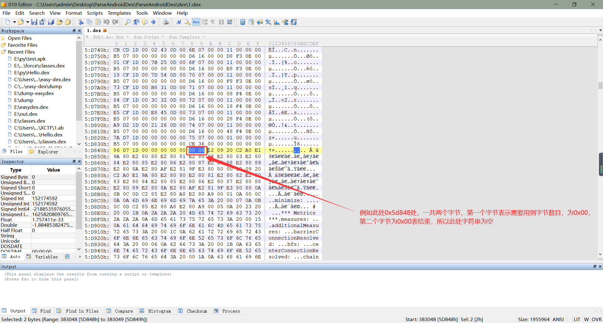Toggle LIT endian indicator in status bar
Image resolution: width=603 pixels, height=323 pixels.
577,319
